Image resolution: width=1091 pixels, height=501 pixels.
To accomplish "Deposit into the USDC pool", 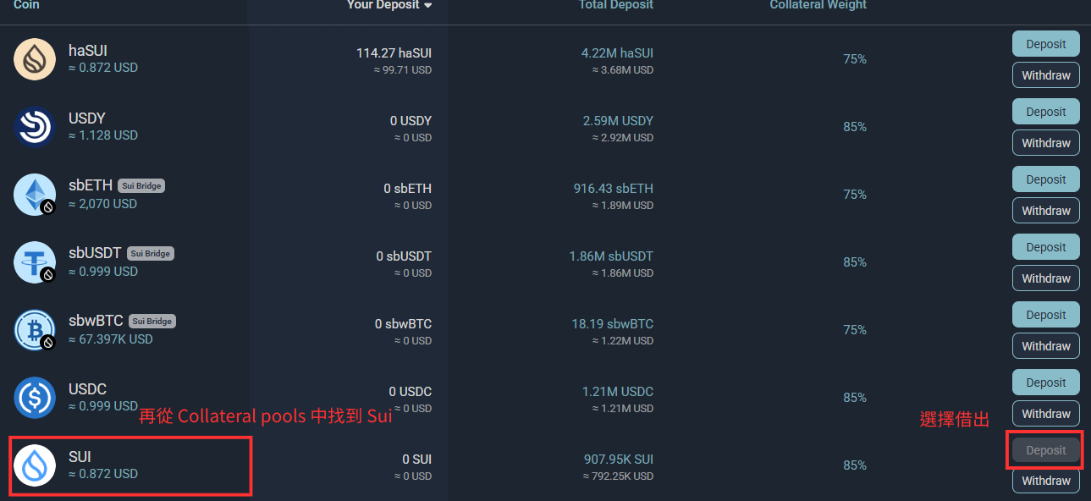I will 1045,383.
